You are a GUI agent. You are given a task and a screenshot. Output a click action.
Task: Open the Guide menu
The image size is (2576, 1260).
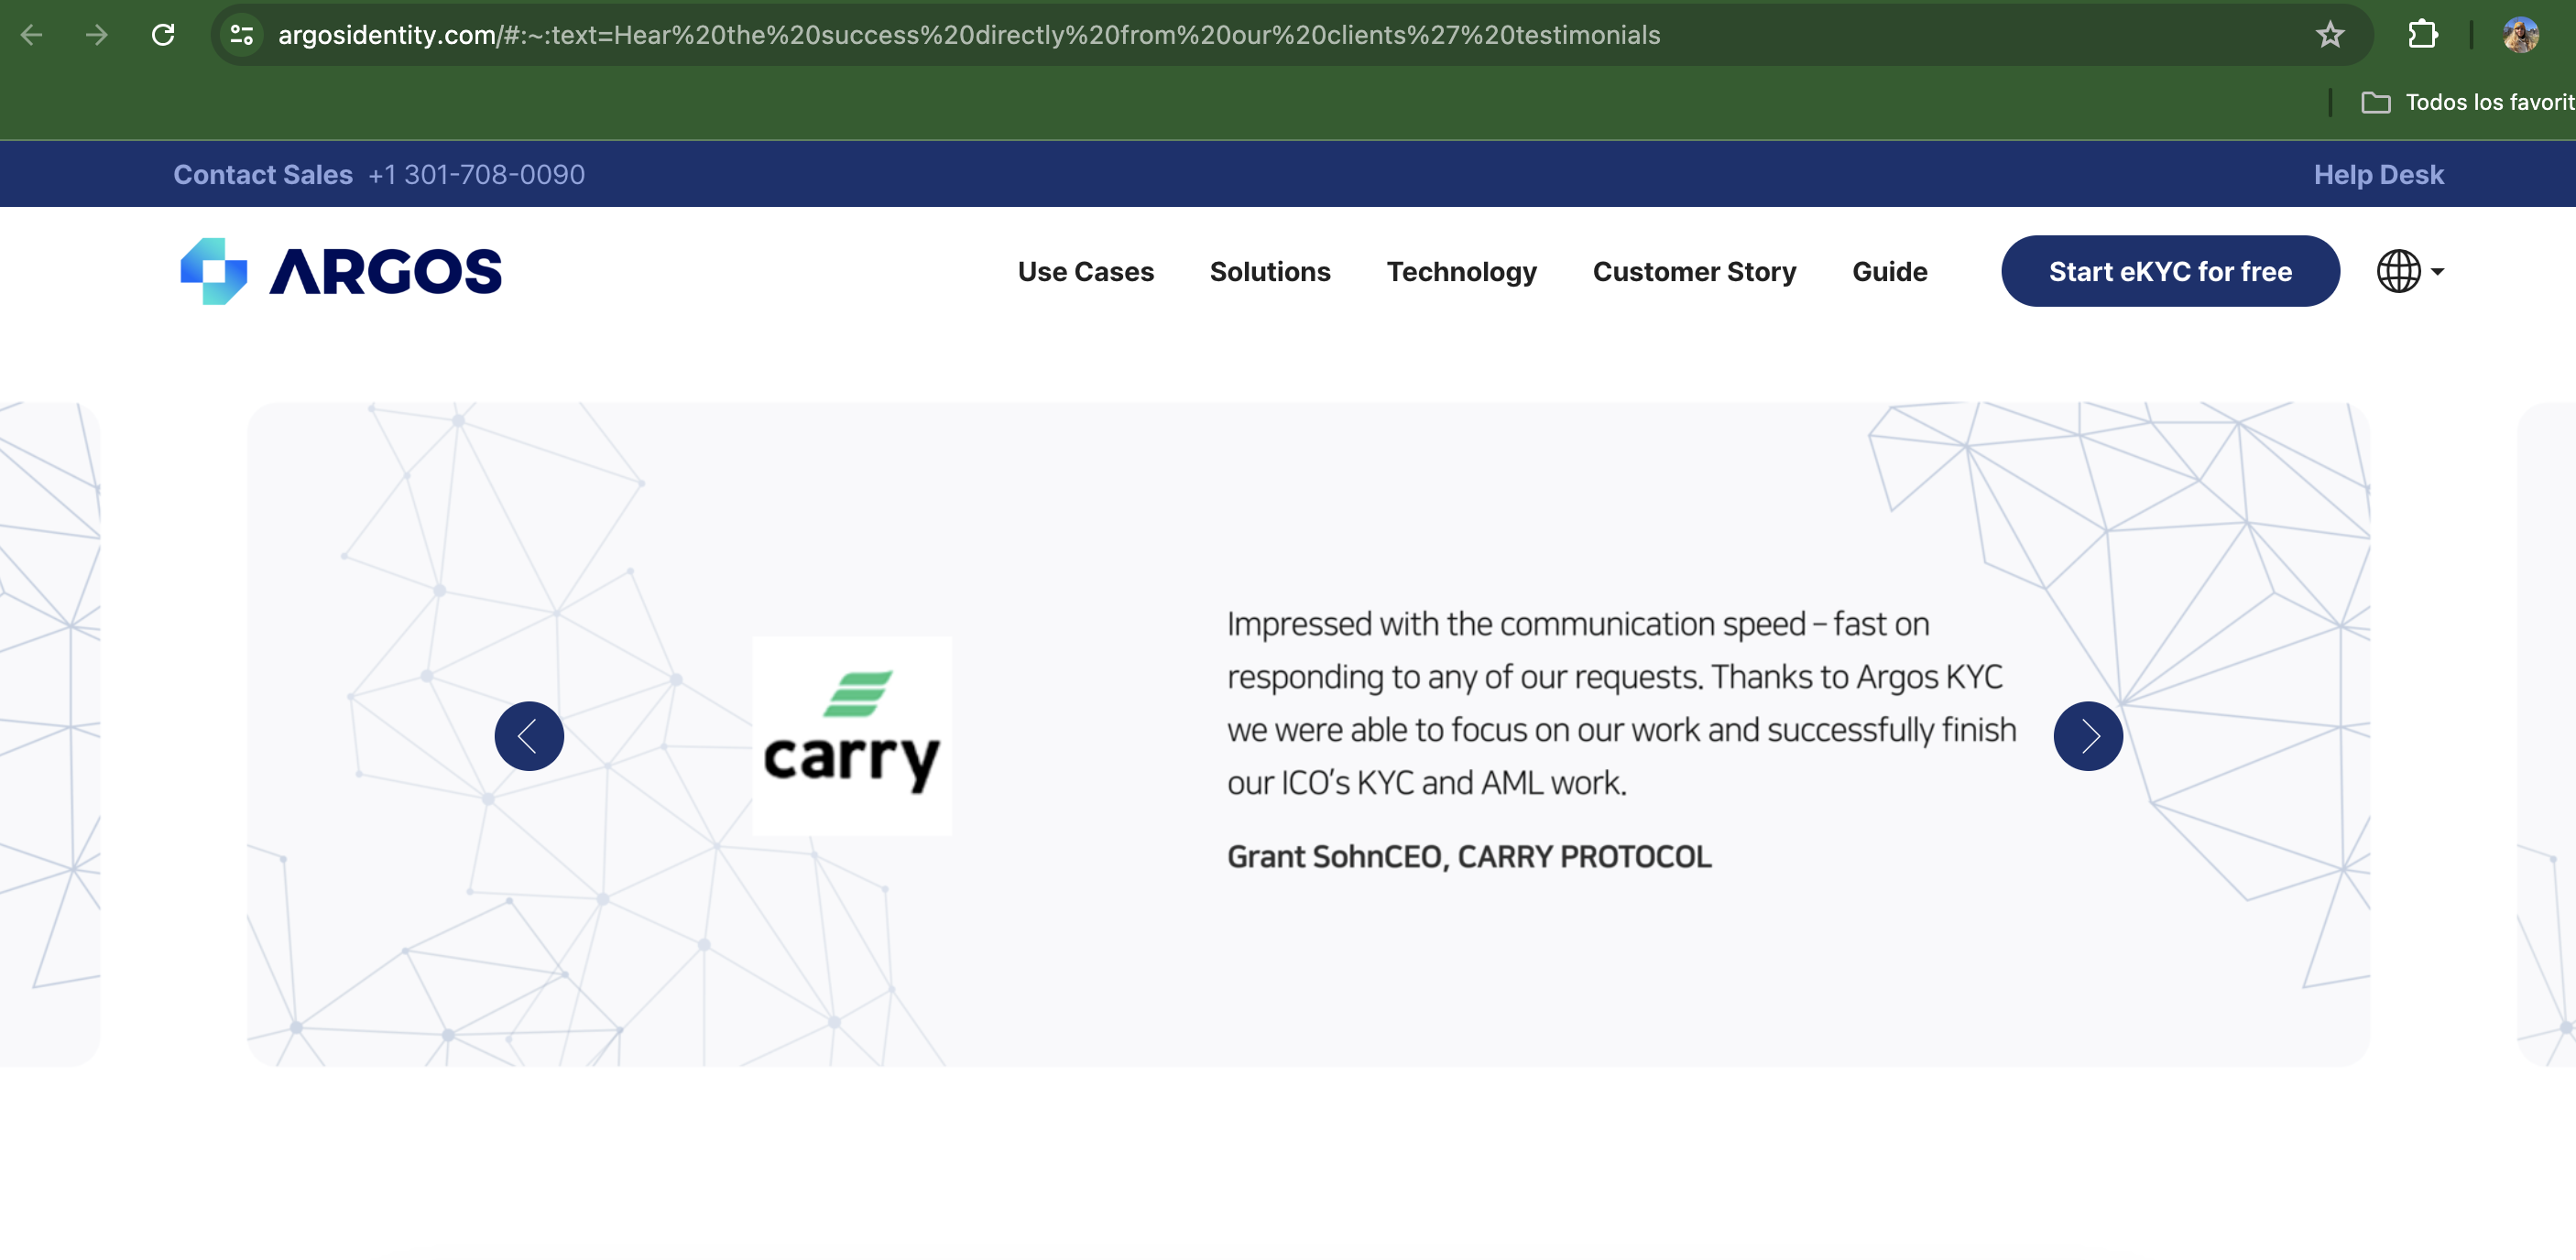[1889, 272]
